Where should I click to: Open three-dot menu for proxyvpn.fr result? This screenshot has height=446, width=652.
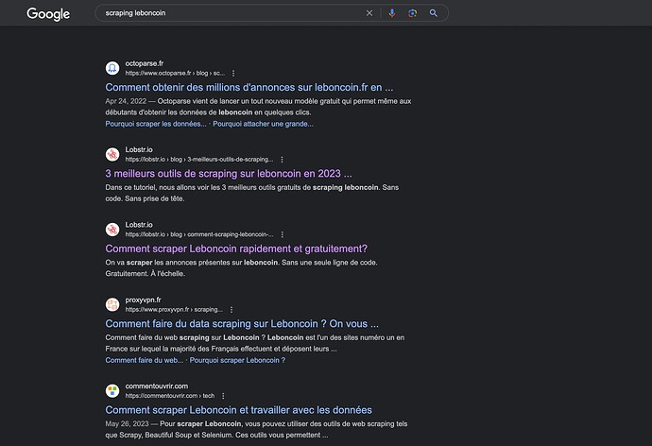[x=232, y=309]
